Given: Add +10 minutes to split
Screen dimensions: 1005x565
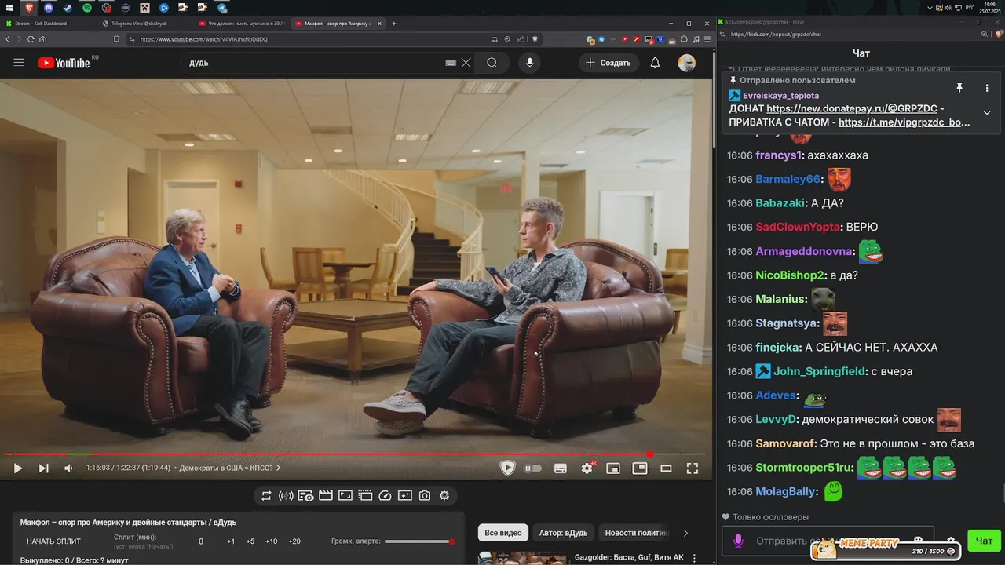Looking at the screenshot, I should [x=271, y=541].
